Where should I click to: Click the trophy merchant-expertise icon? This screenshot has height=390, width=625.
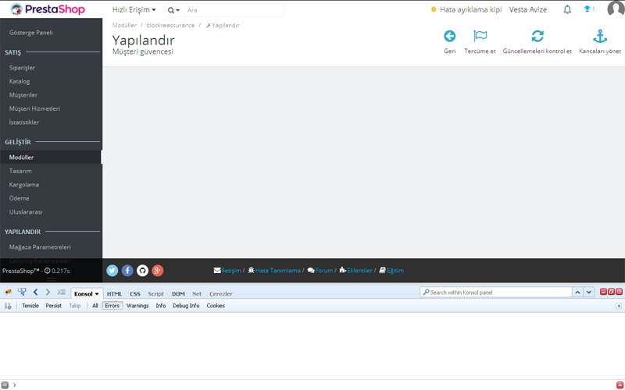pyautogui.click(x=589, y=9)
